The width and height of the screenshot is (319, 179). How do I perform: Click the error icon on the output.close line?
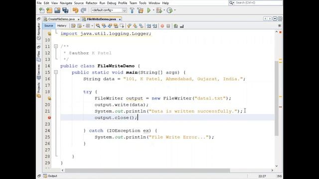(x=49, y=118)
